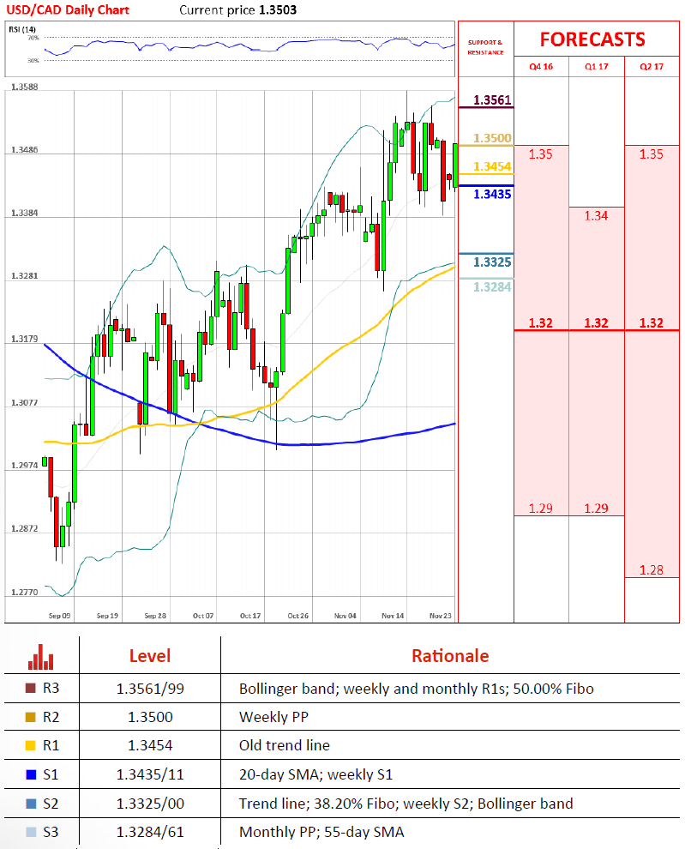Screen dimensions: 685x849
Task: Click the 1.3284 support level label
Action: pyautogui.click(x=492, y=287)
